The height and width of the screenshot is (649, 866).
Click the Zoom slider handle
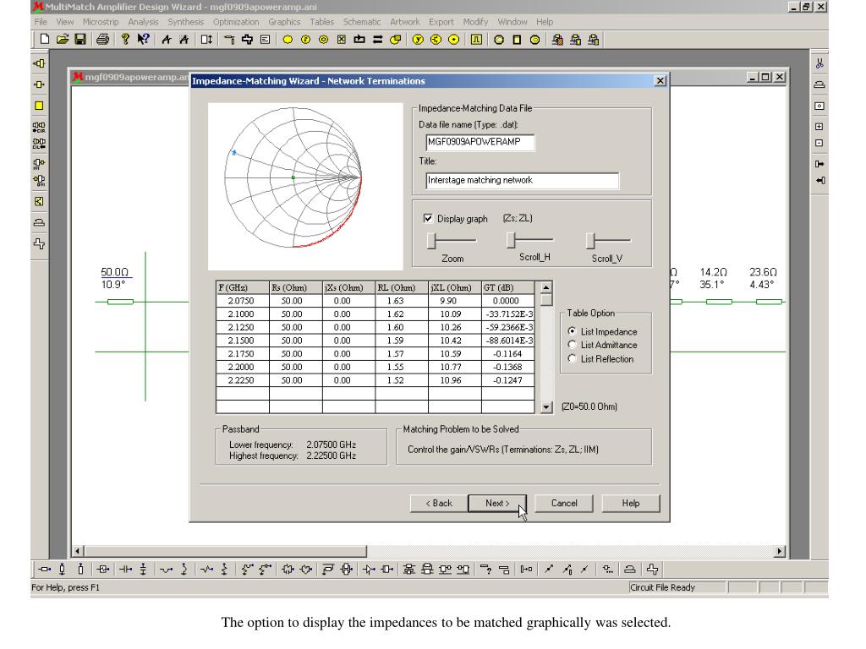click(x=431, y=241)
